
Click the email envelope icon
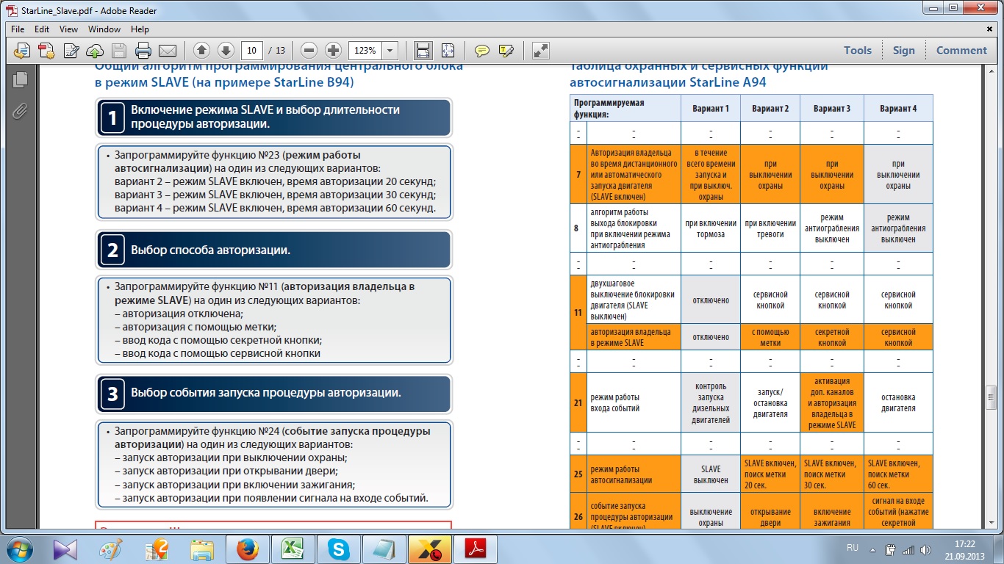[168, 51]
